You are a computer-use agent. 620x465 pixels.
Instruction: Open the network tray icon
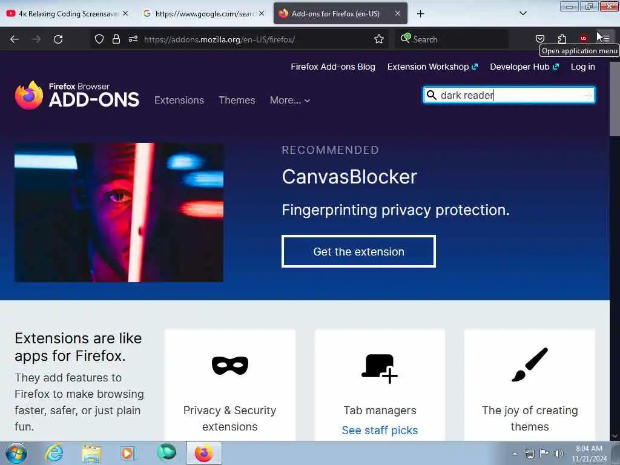click(x=529, y=453)
